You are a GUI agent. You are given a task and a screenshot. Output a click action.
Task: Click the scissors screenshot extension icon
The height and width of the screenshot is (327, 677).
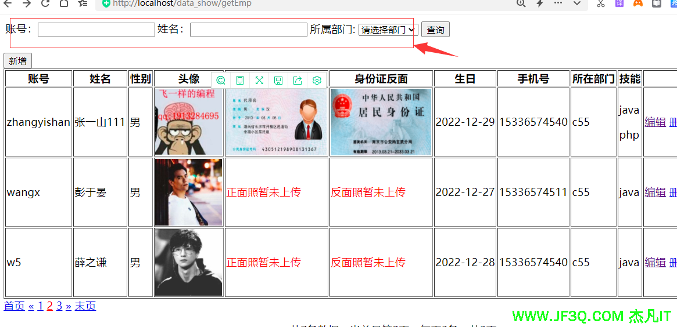click(x=601, y=3)
